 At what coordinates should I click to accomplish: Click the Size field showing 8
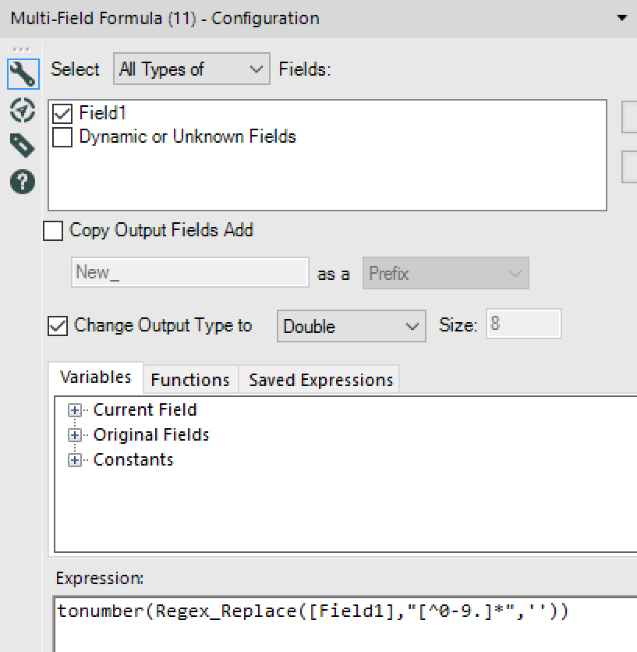click(523, 324)
